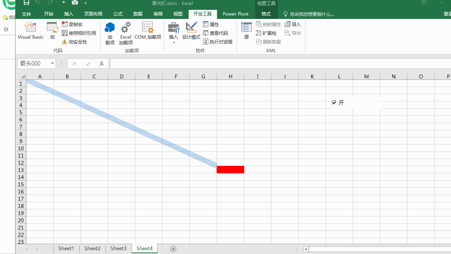Screen dimensions: 451x254
Task: Open the 格式 drawing tools tab
Action: 266,14
